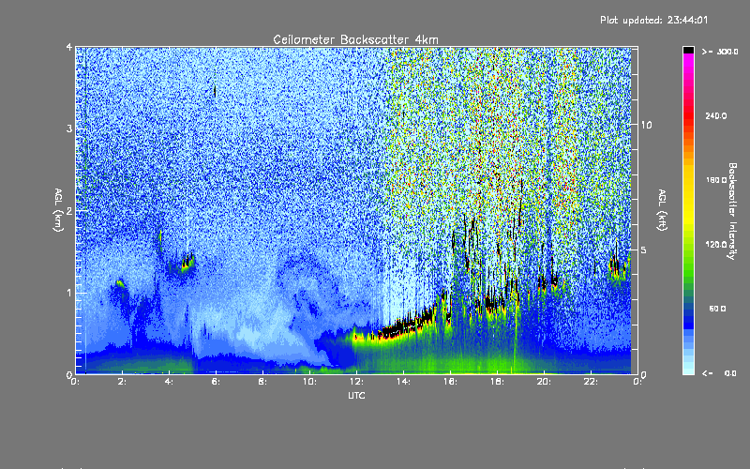Click the '2' km tick on the left axis
This screenshot has height=469, width=750.
click(x=69, y=210)
